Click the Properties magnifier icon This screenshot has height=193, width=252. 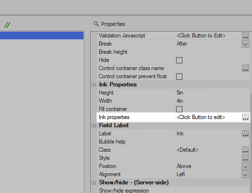pos(96,24)
